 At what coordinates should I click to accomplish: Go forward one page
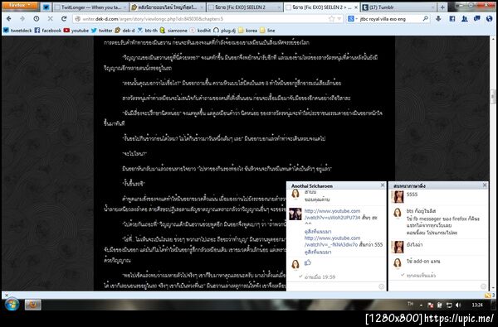[22, 19]
